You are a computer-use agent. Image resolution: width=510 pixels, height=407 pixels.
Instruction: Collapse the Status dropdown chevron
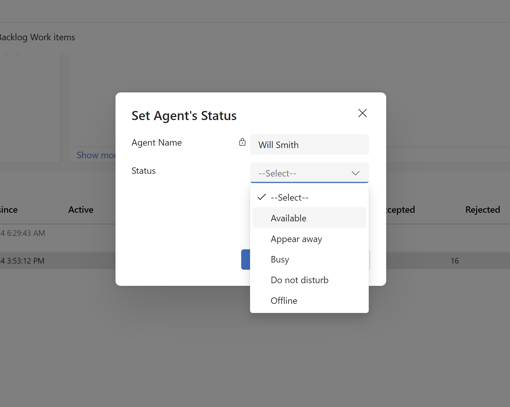coord(355,173)
